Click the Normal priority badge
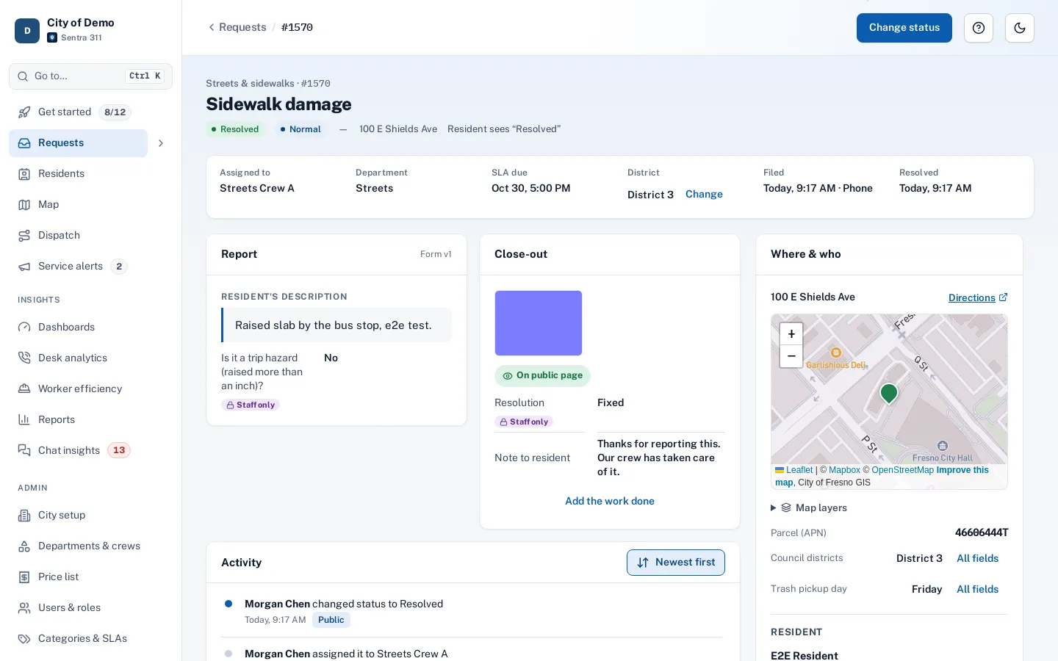1058x661 pixels. click(x=301, y=129)
